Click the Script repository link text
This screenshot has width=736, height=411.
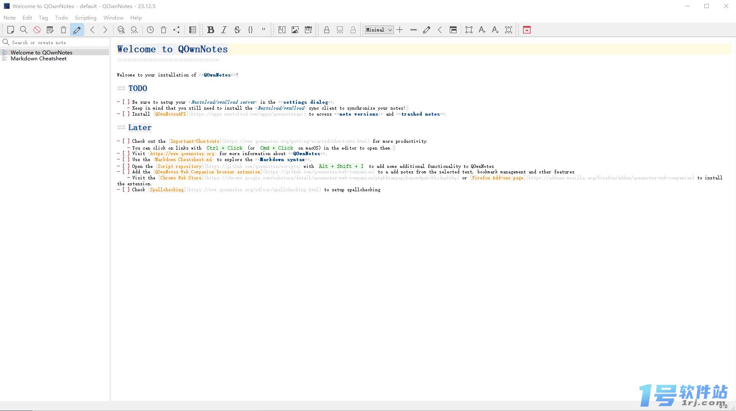pyautogui.click(x=180, y=166)
